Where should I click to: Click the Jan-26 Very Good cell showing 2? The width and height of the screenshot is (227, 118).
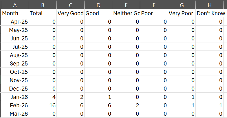click(70, 97)
